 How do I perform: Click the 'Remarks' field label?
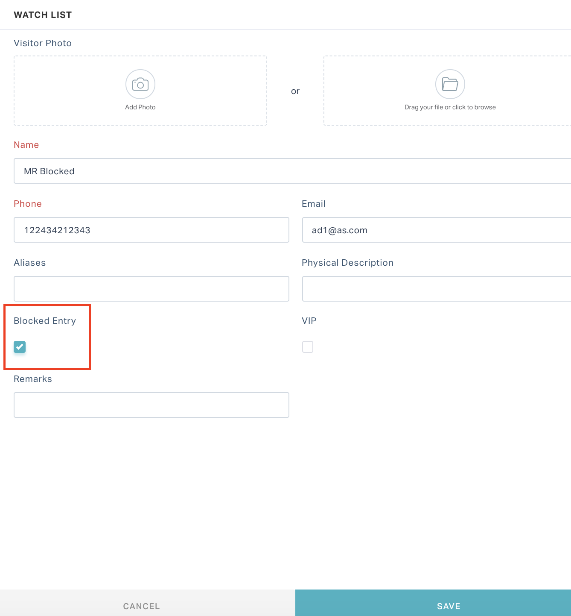click(x=33, y=379)
